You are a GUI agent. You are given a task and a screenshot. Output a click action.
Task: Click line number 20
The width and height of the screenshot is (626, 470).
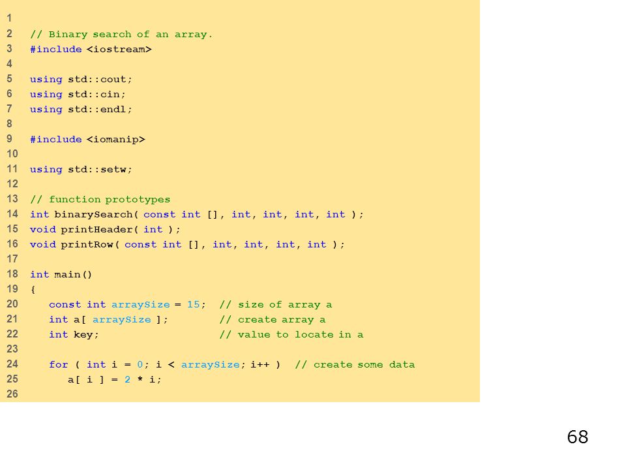coord(12,304)
